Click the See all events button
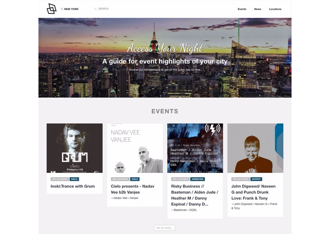The width and height of the screenshot is (330, 234). coord(165,228)
